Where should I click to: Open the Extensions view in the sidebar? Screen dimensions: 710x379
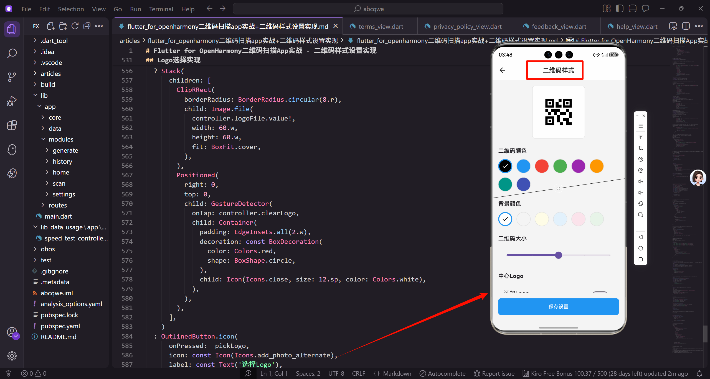[x=12, y=125]
